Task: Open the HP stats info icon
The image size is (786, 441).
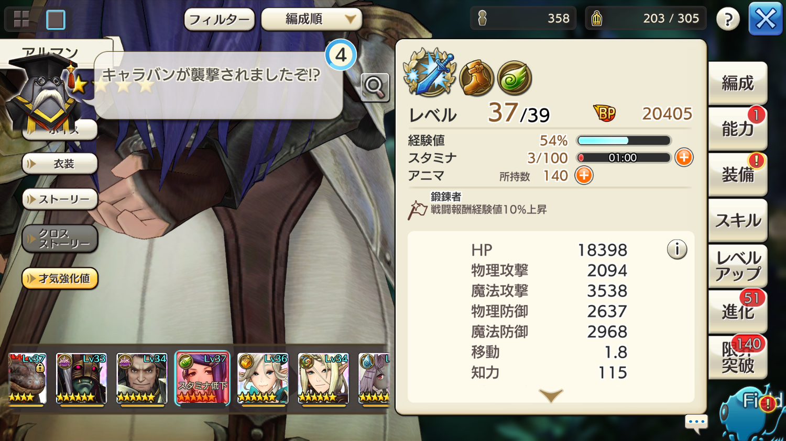Action: click(x=676, y=250)
